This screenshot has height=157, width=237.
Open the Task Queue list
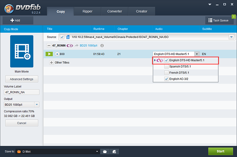tap(218, 20)
